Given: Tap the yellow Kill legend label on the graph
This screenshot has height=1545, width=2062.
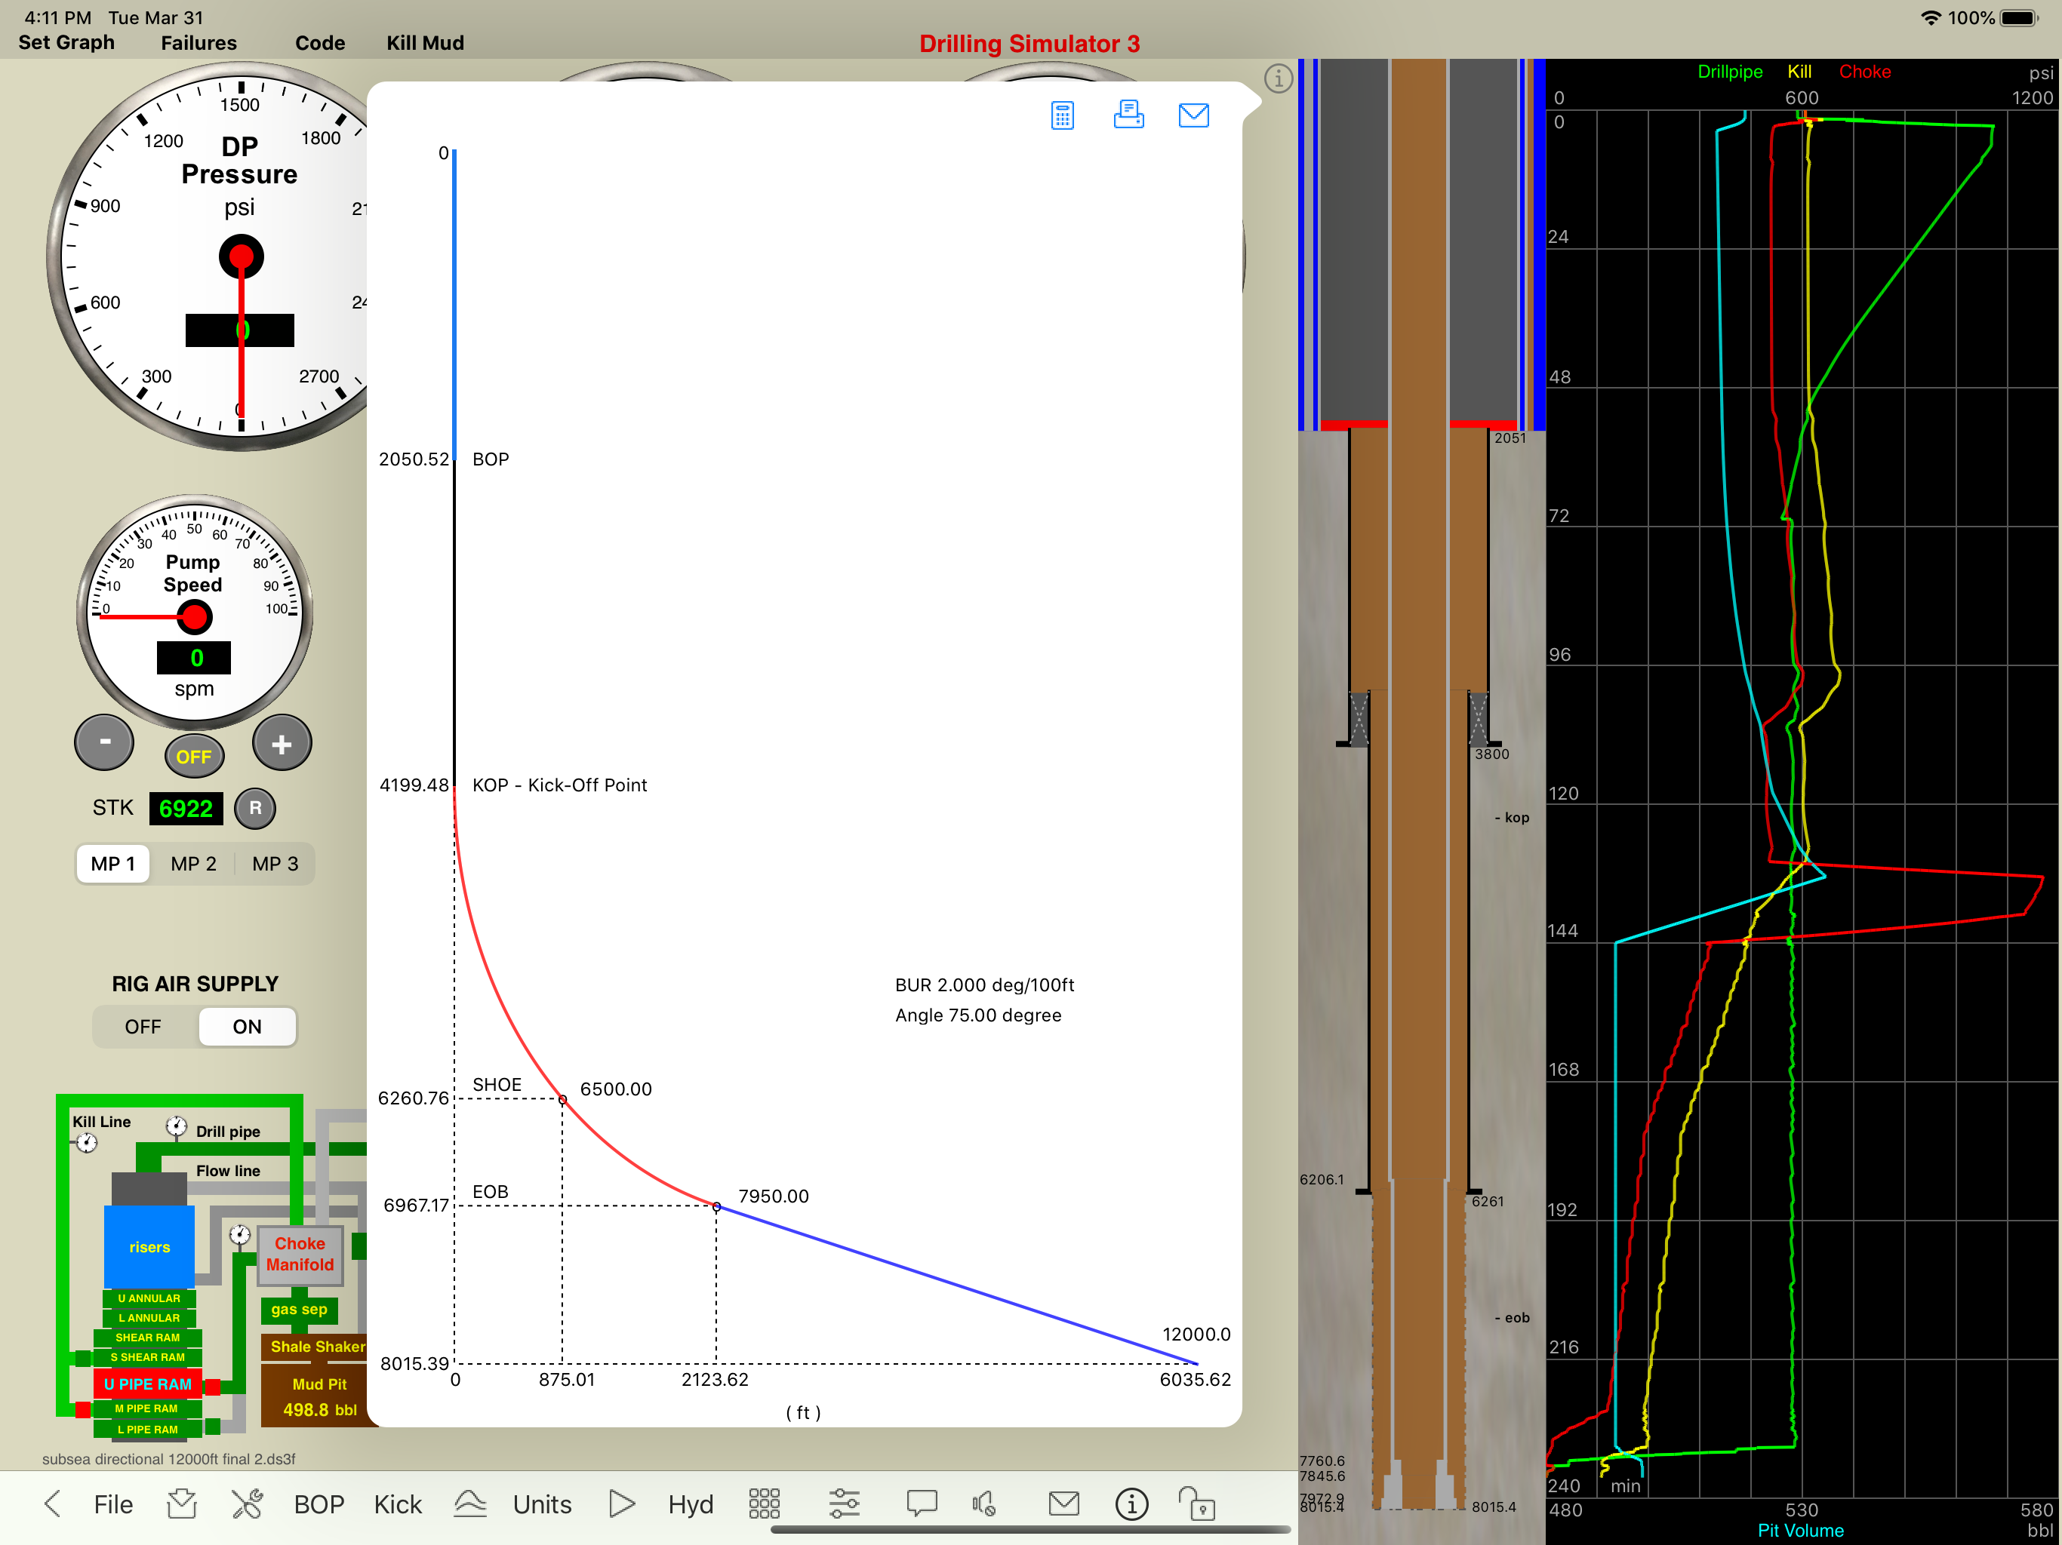Looking at the screenshot, I should [x=1799, y=72].
